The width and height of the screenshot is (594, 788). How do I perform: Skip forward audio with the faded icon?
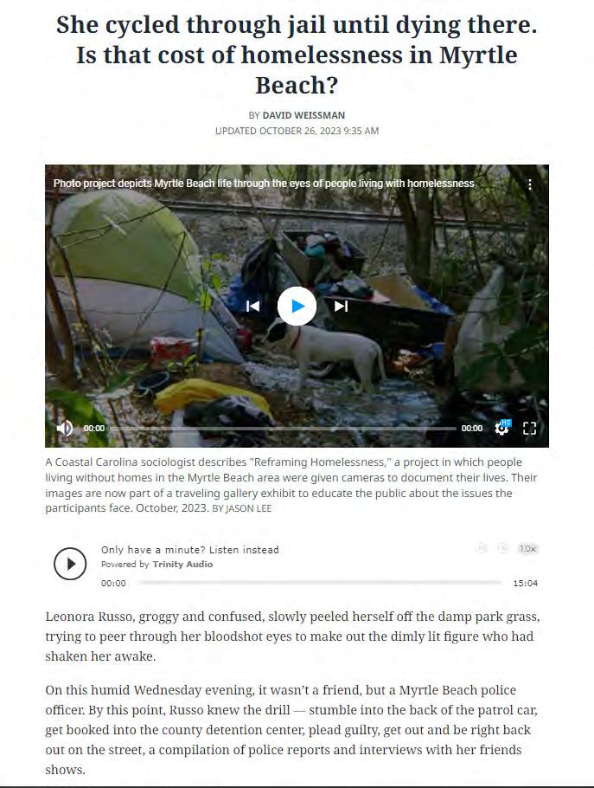click(x=502, y=548)
